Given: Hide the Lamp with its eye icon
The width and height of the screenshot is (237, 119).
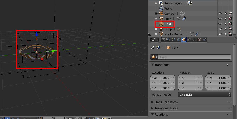Looking at the screenshot, I should [x=220, y=29].
